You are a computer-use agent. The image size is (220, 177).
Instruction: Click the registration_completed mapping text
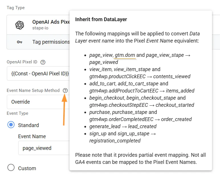tap(115, 141)
